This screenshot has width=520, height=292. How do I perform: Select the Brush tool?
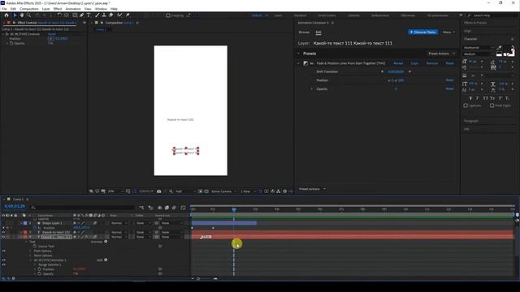[97, 15]
